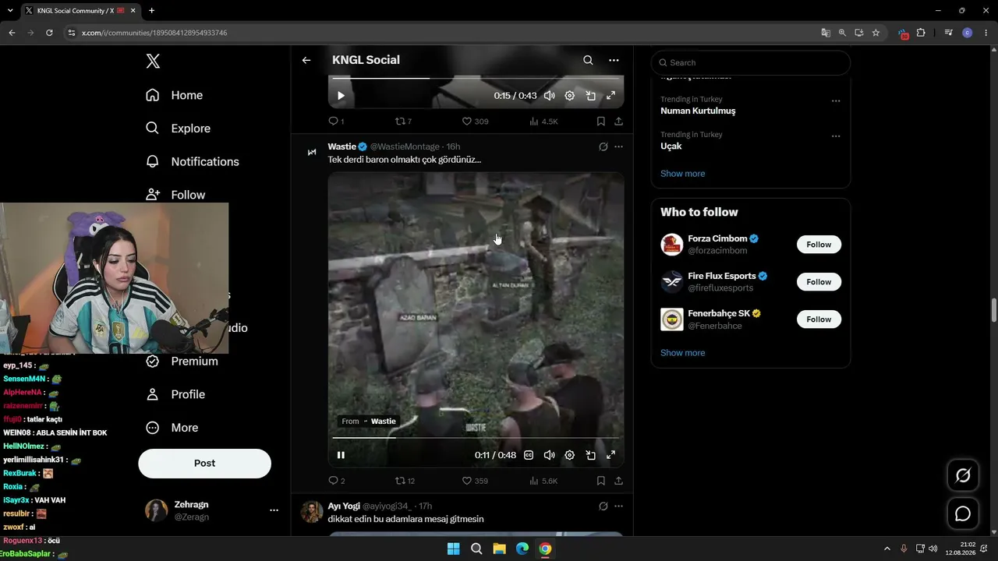
Task: Show more trends below Uçak
Action: (x=682, y=174)
